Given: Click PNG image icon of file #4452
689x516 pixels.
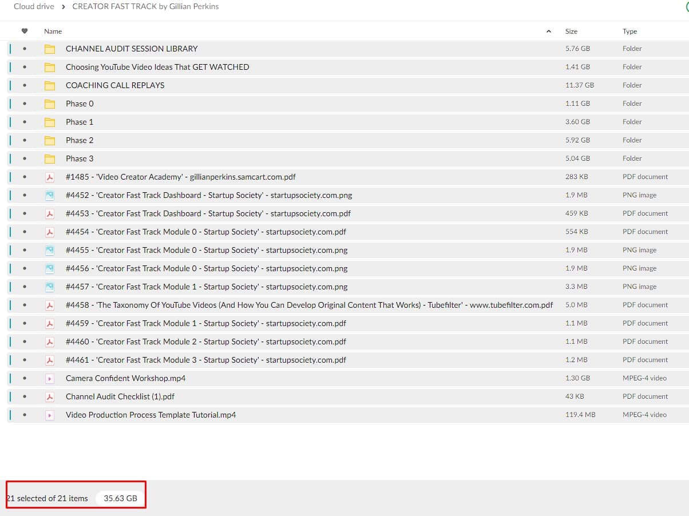Looking at the screenshot, I should tap(50, 195).
